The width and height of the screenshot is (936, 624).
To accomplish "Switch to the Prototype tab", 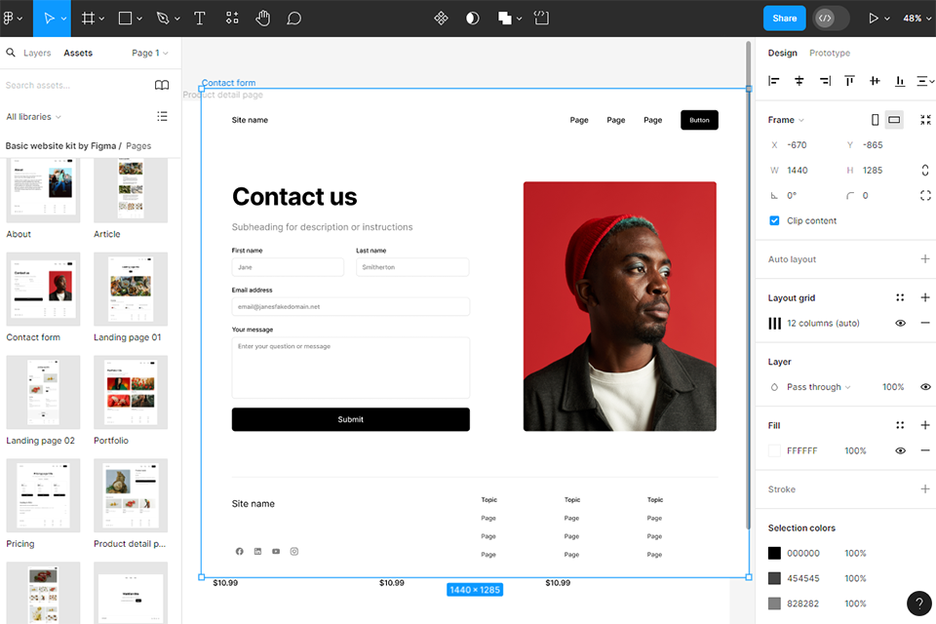I will pos(830,54).
